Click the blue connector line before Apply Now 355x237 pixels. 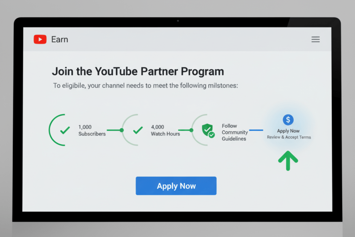pos(256,130)
